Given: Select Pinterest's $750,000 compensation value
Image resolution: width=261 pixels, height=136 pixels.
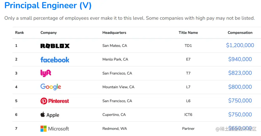Looking at the screenshot, I should (240, 101).
